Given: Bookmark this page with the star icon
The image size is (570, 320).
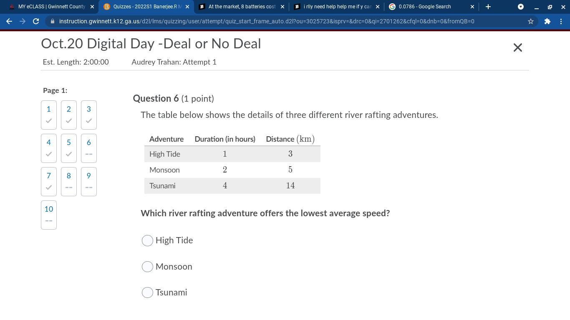Looking at the screenshot, I should pyautogui.click(x=531, y=21).
